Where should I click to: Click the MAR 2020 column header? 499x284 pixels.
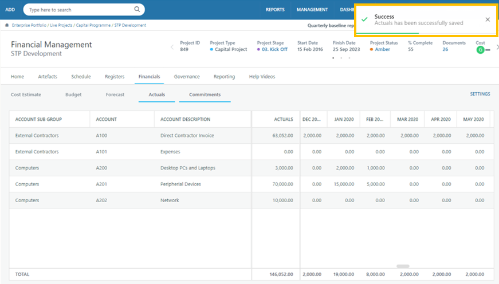[x=407, y=119]
